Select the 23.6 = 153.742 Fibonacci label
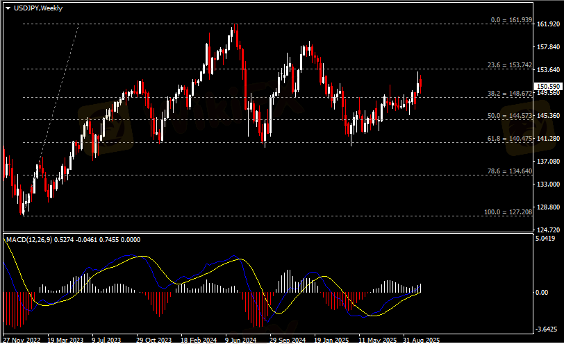 [511, 65]
